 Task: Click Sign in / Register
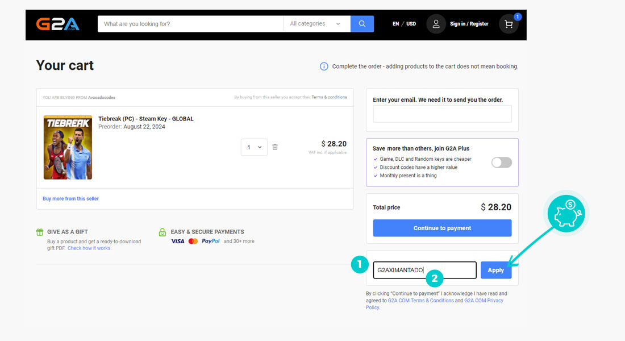coord(469,24)
